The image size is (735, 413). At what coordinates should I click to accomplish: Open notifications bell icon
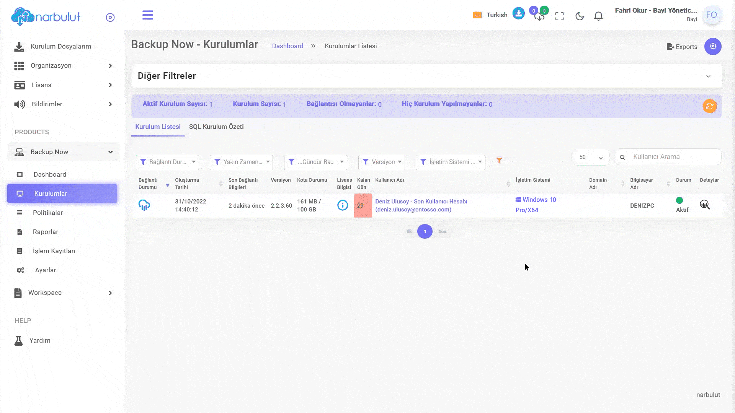(x=598, y=16)
